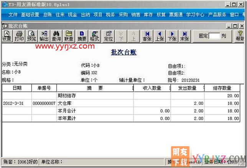Open the 出纳 menu
247x168 pixels.
tap(86, 15)
